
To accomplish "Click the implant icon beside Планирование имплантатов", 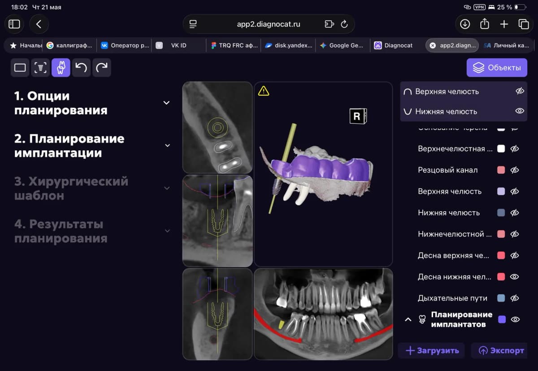I will pos(422,319).
